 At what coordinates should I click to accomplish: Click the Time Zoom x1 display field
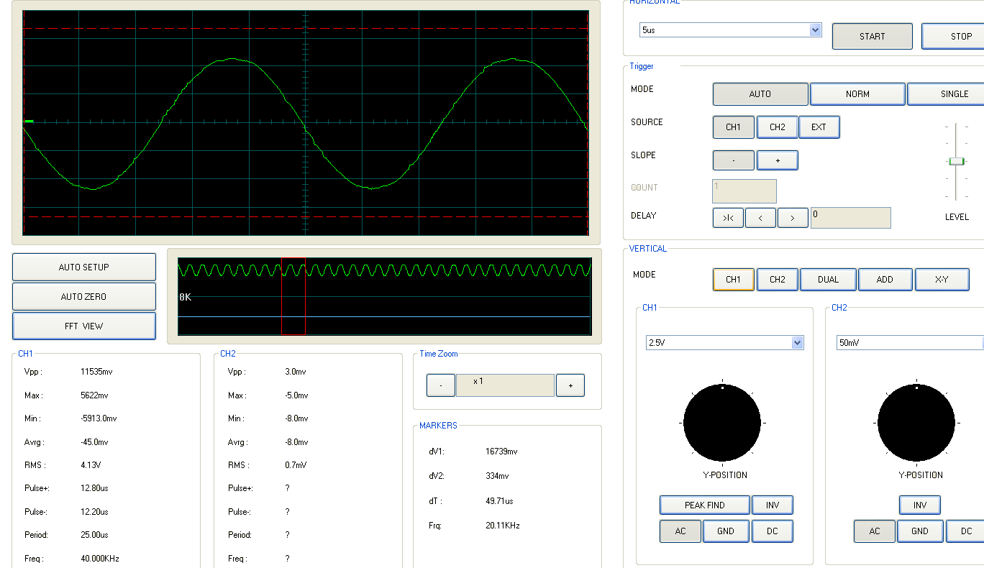click(x=505, y=385)
